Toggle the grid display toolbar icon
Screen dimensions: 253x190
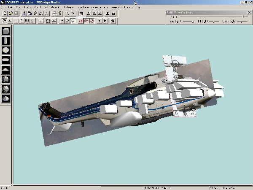(x=81, y=14)
